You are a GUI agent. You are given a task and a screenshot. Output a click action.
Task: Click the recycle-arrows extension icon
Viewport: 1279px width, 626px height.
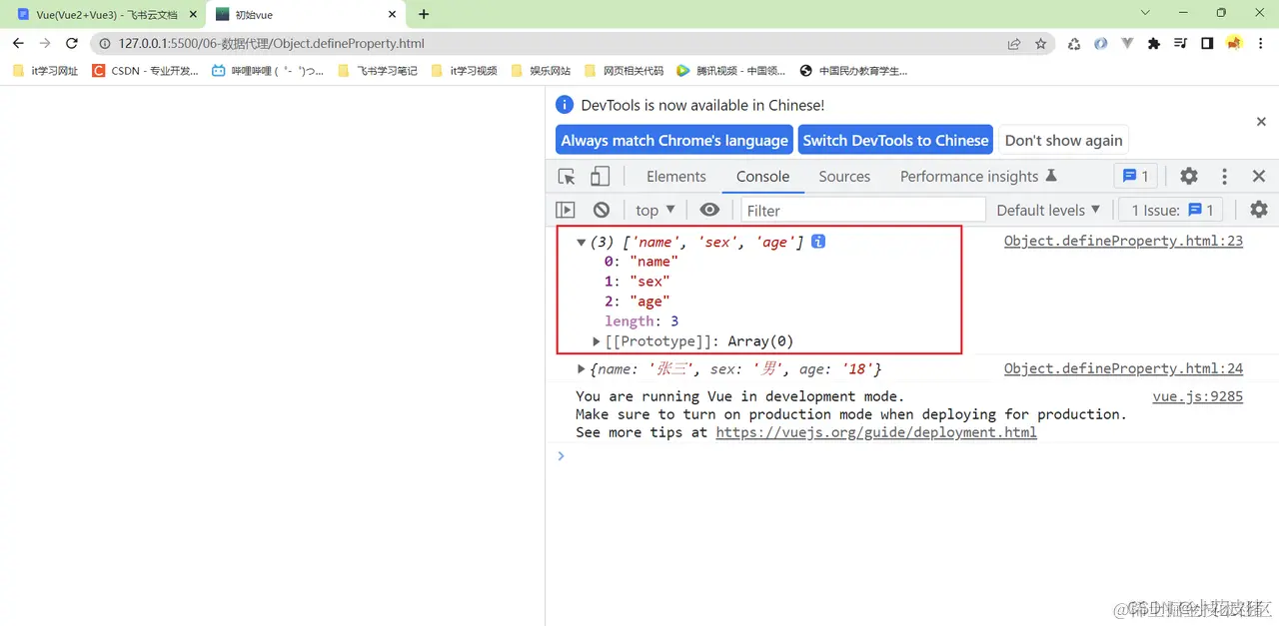[x=1074, y=44]
